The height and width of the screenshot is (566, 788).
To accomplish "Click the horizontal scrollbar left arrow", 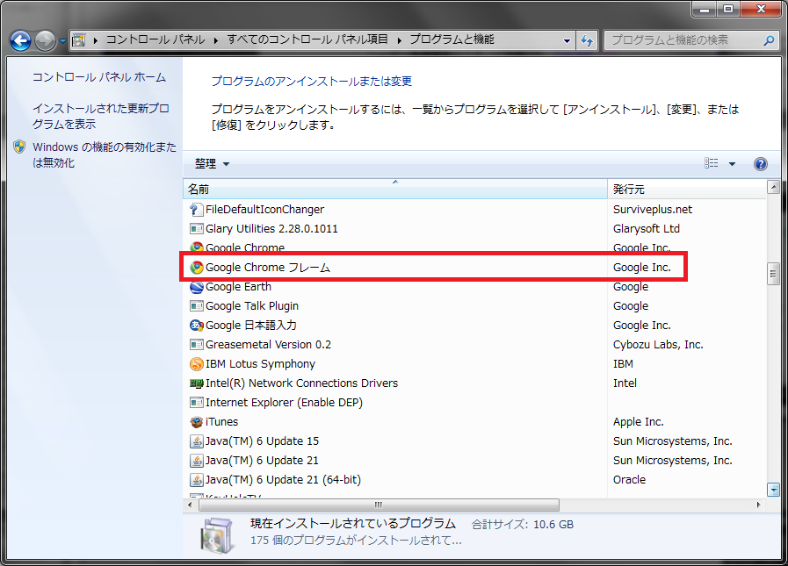I will tap(190, 505).
